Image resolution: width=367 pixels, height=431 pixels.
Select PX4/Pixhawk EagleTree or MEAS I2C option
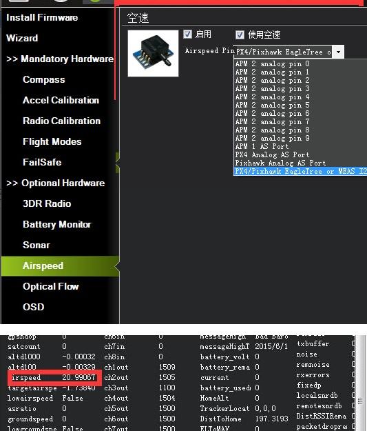click(300, 172)
